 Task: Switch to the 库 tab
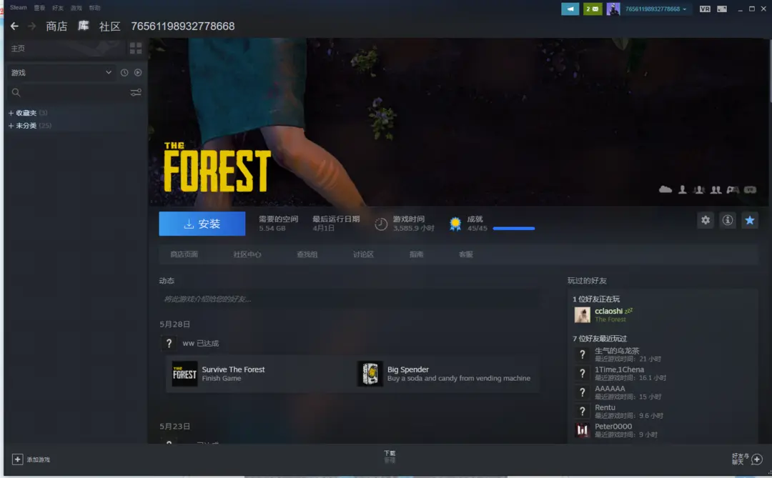83,26
